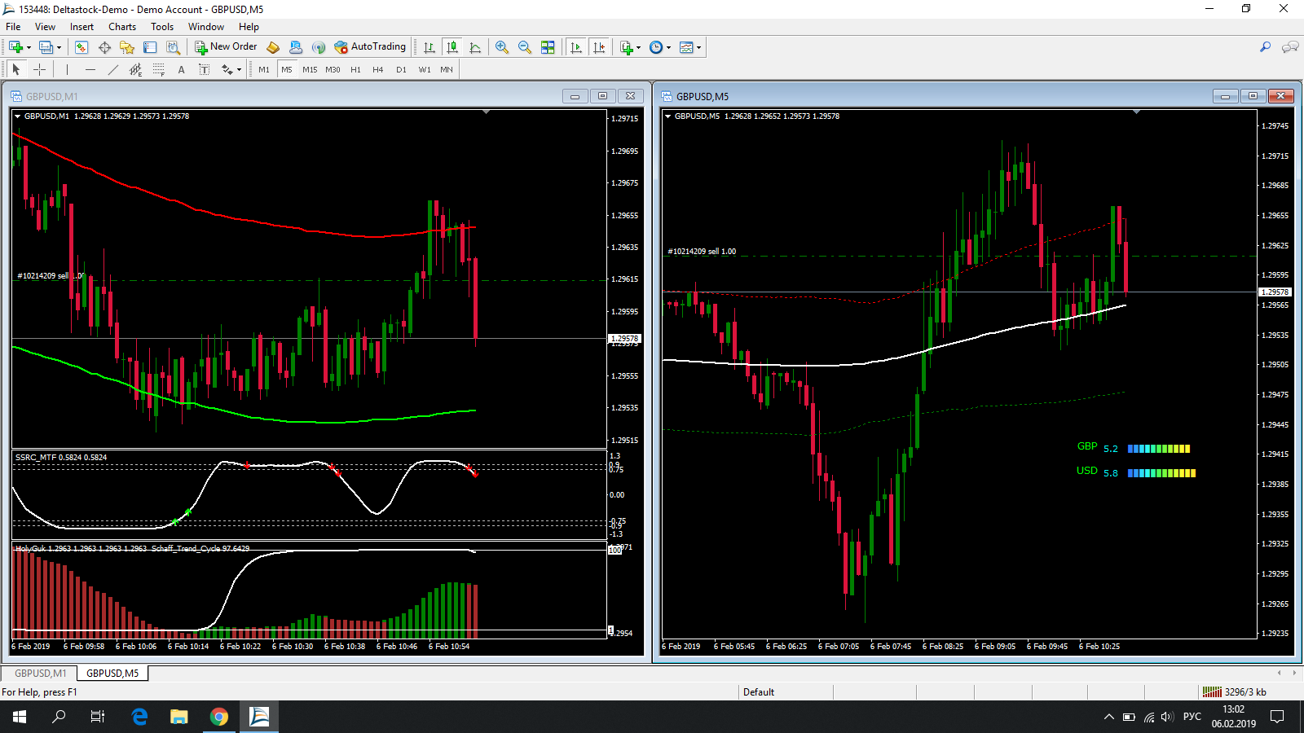Select the MN timeframe button

447,69
